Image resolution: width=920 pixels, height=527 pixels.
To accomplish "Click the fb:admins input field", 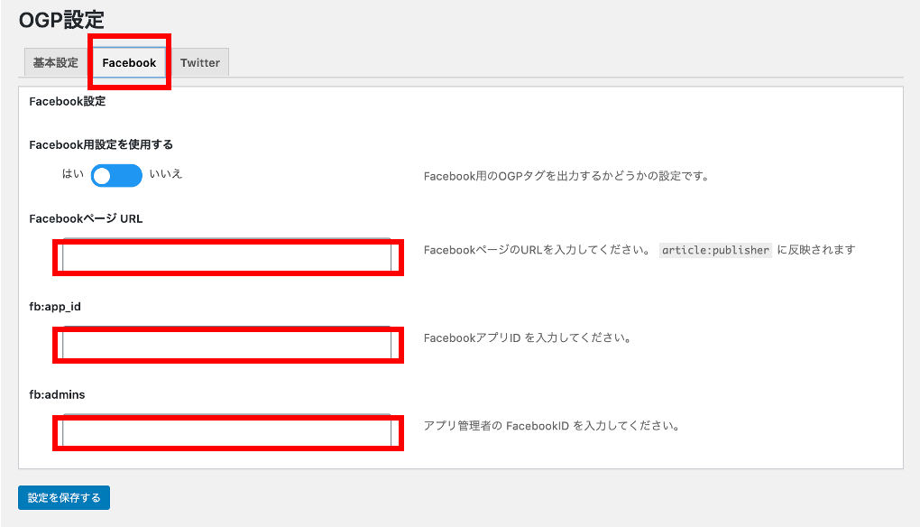I will click(227, 432).
